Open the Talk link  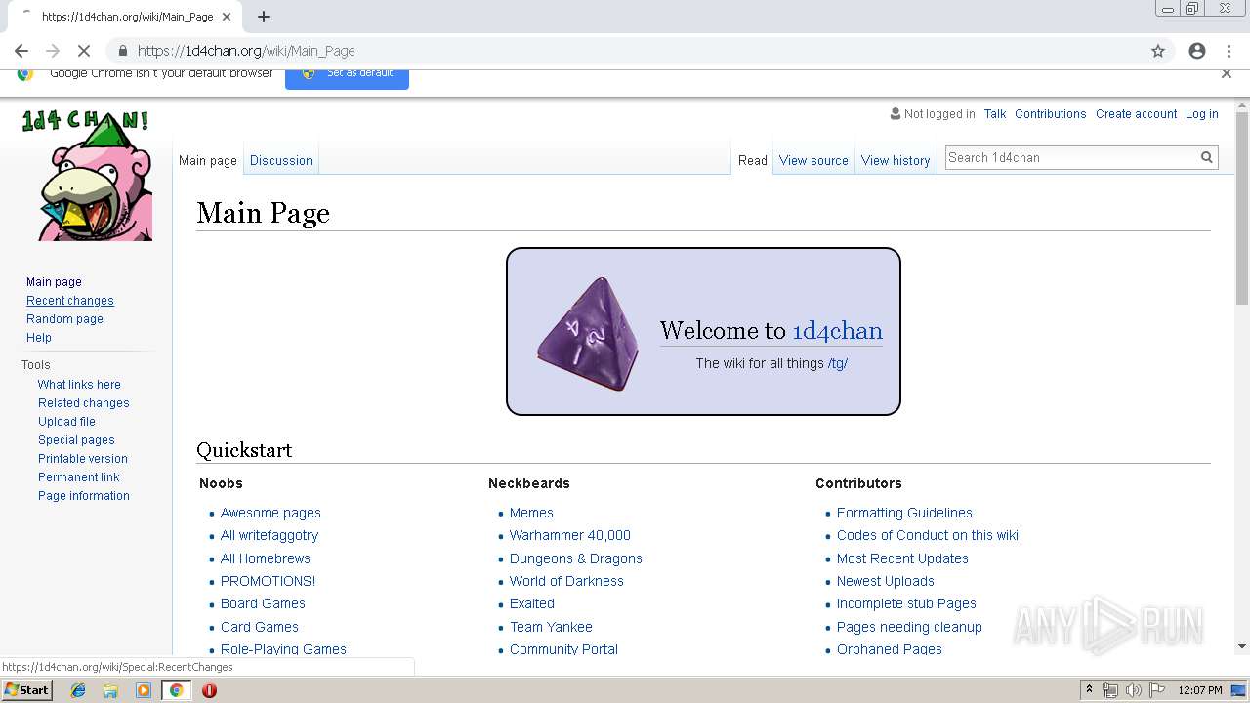click(x=995, y=114)
